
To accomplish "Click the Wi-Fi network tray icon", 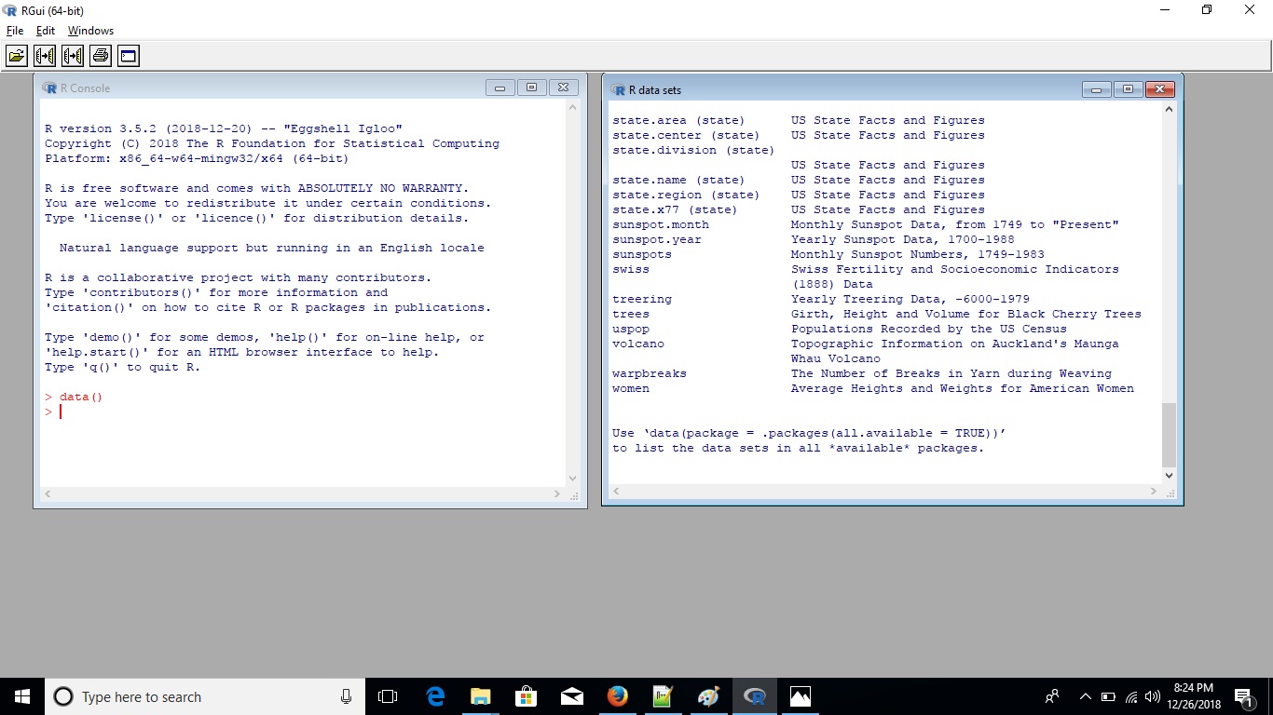I will [1131, 696].
